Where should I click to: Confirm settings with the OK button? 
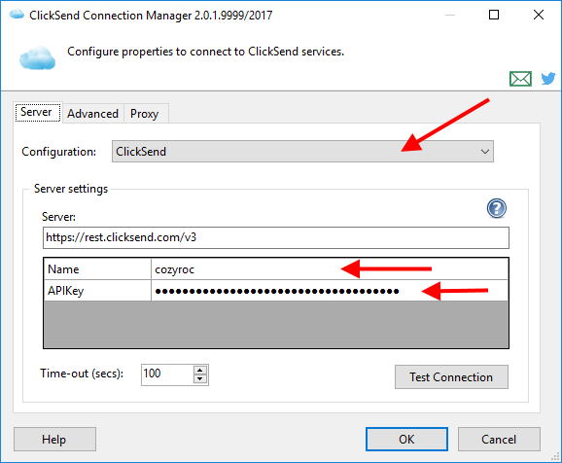pyautogui.click(x=406, y=440)
